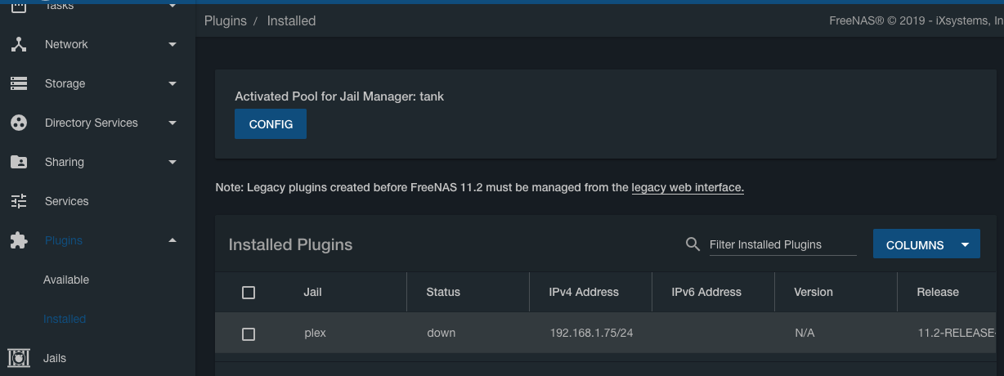Click the Network sidebar icon
The width and height of the screenshot is (1004, 376).
tap(19, 44)
